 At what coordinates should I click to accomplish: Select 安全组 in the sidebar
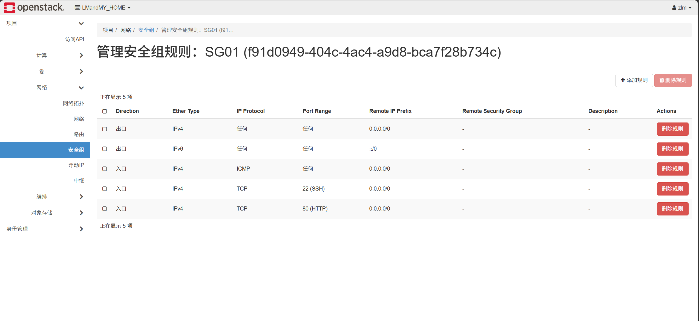tap(45, 150)
